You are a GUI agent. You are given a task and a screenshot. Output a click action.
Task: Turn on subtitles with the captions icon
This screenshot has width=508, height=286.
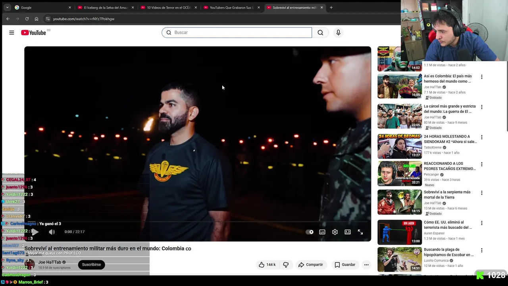322,232
